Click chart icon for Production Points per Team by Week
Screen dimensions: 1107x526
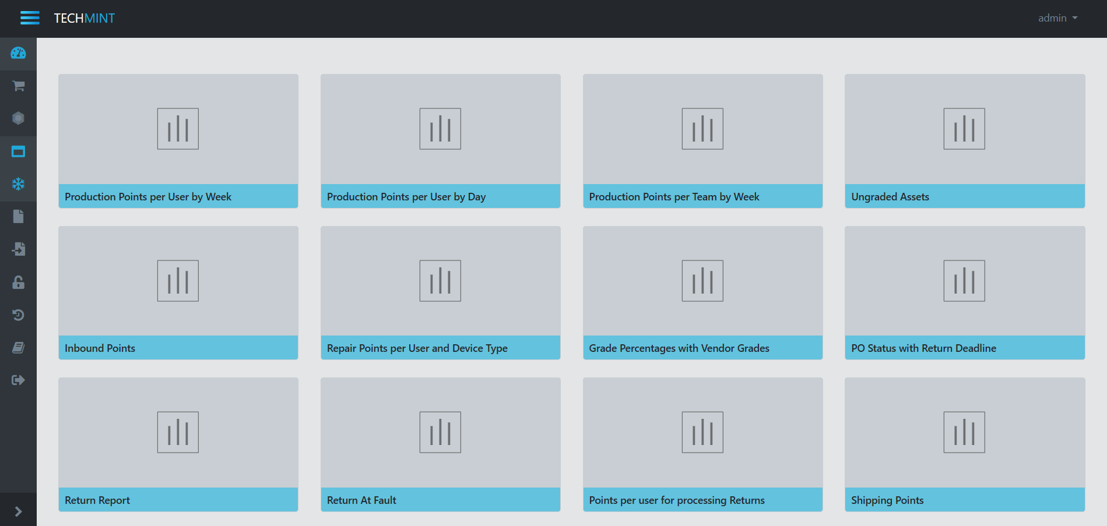pyautogui.click(x=702, y=129)
